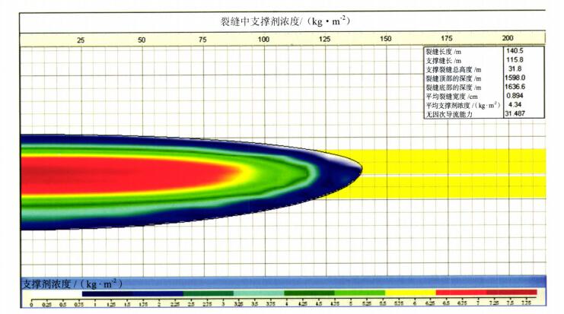This screenshot has height=314, width=564.
Task: Click the 平均裂缝宽度 value 0.894
Action: tap(515, 96)
